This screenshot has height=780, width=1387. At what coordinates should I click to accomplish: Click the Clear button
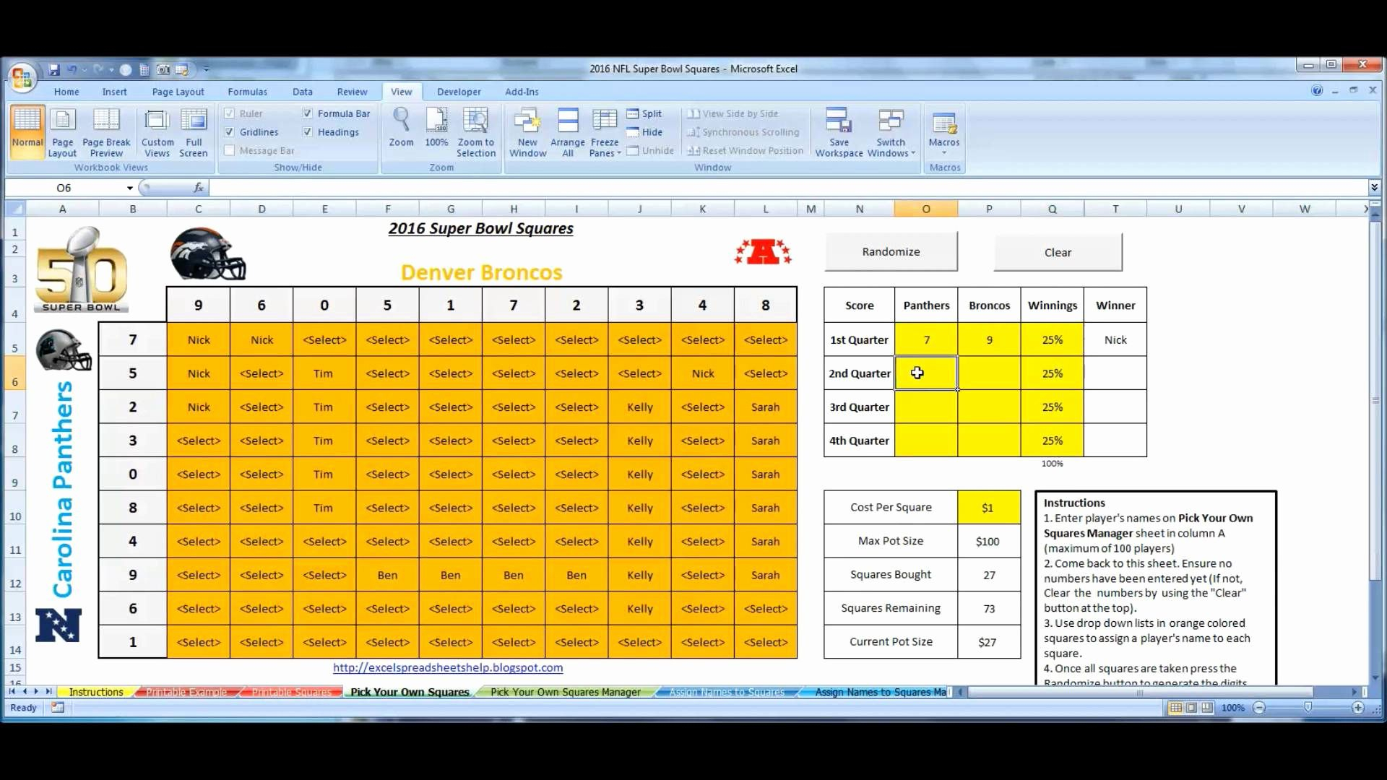[x=1057, y=252]
